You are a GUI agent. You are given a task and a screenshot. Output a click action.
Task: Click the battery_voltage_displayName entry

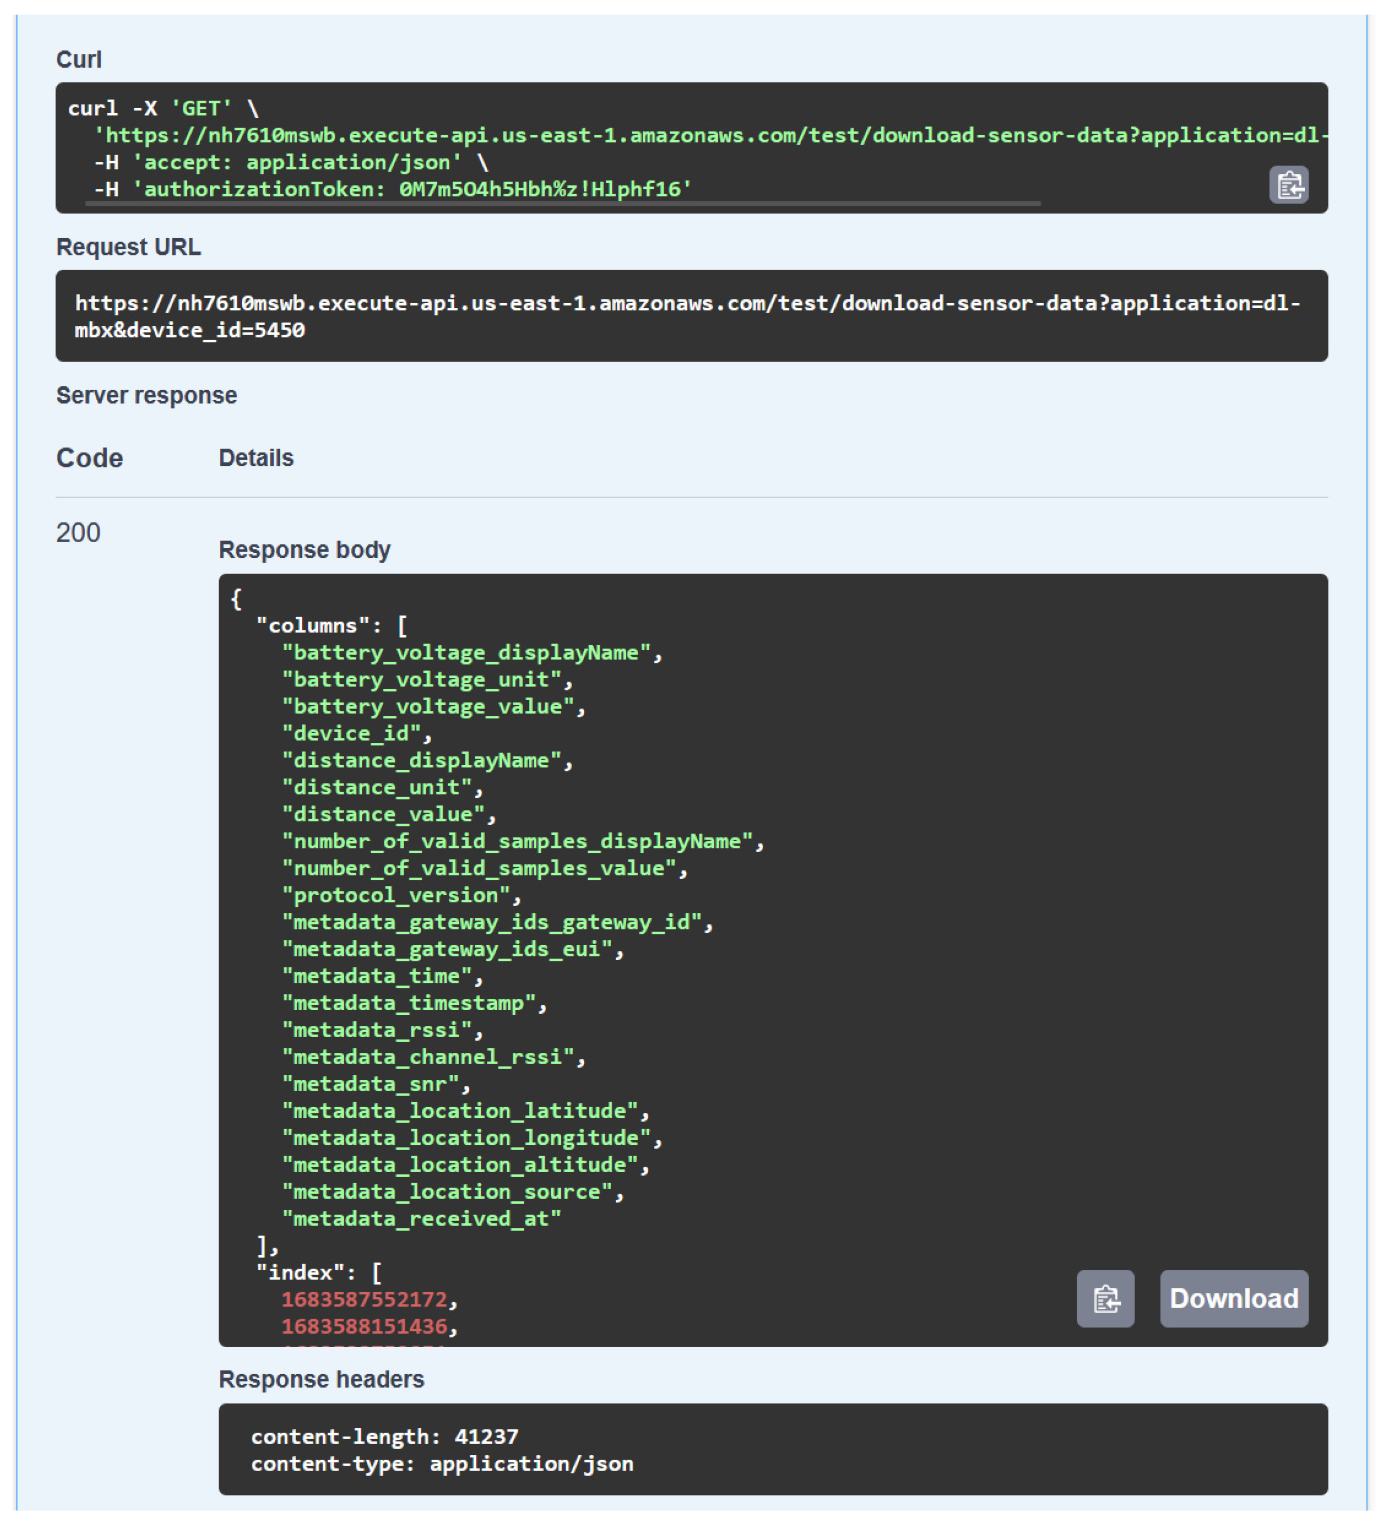467,652
